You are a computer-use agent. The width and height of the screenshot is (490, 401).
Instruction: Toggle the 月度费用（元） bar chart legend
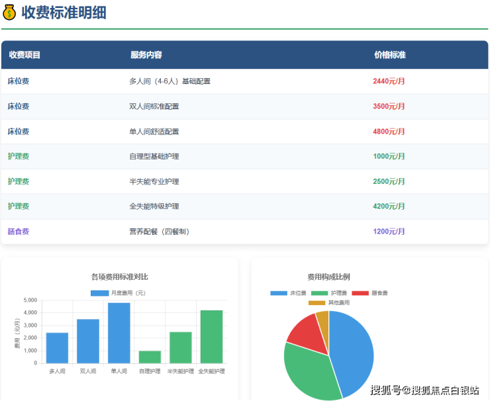click(x=99, y=293)
